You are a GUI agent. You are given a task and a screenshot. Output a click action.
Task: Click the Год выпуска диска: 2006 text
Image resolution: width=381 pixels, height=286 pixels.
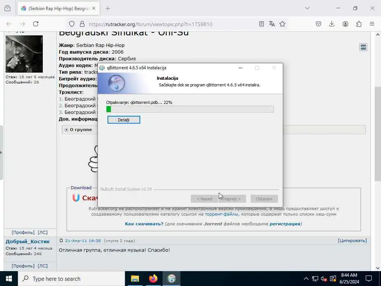tap(91, 52)
